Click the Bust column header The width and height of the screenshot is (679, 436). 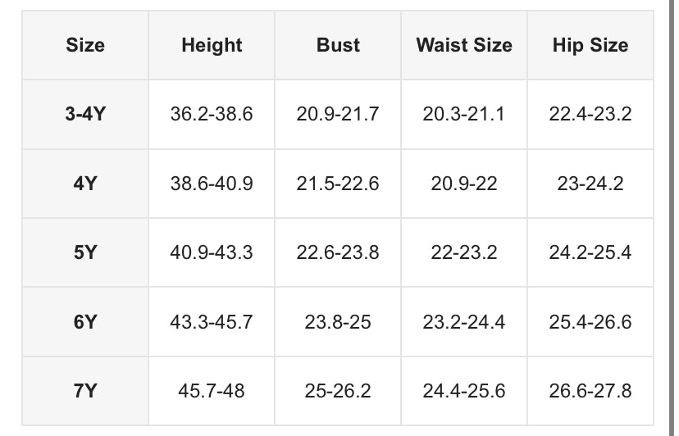coord(338,45)
